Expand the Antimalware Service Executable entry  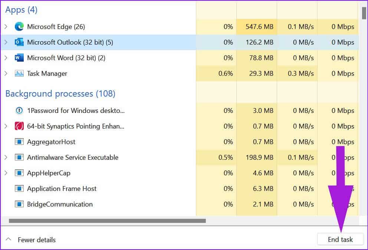click(6, 158)
